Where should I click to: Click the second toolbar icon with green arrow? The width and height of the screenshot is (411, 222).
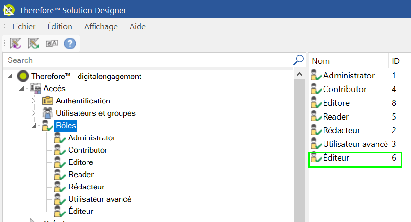(34, 43)
